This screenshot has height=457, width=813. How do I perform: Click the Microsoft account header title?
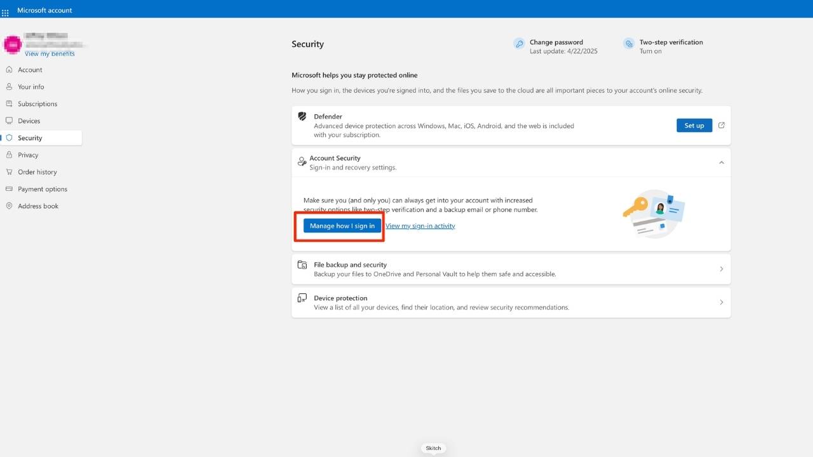tap(44, 10)
